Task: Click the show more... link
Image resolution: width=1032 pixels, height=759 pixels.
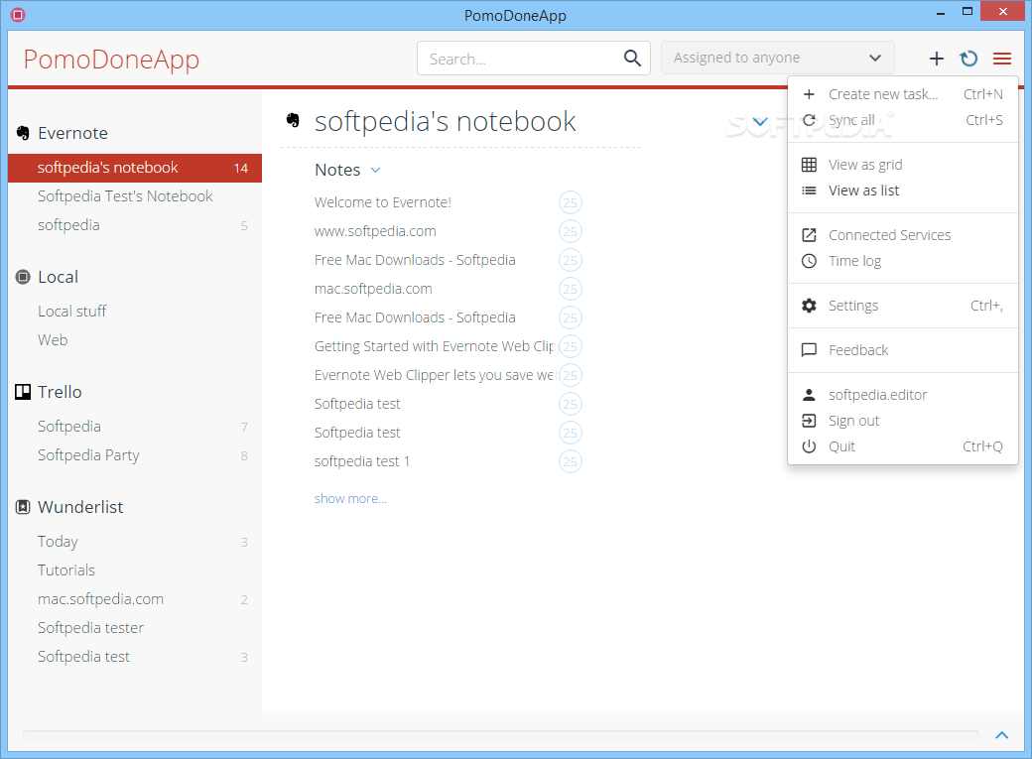Action: [350, 498]
